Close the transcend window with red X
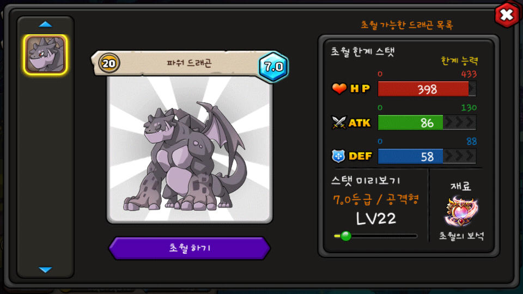523x294 pixels. pos(507,15)
